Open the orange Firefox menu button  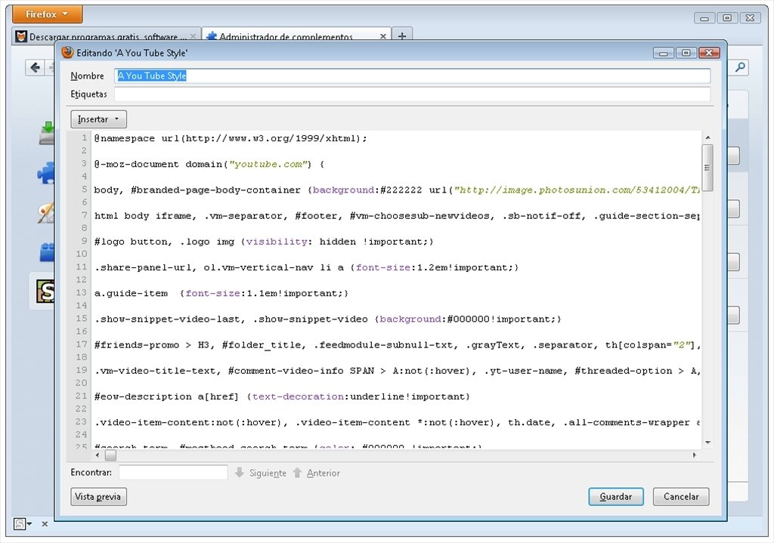47,14
